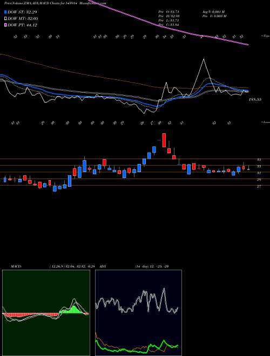Screen dimensions: 270x356
Task: Click the 'Pre C: 31.84' value
Action: (170, 25)
